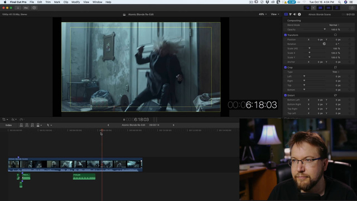Click the Crop onscreen controls icon
The width and height of the screenshot is (357, 201).
[335, 67]
